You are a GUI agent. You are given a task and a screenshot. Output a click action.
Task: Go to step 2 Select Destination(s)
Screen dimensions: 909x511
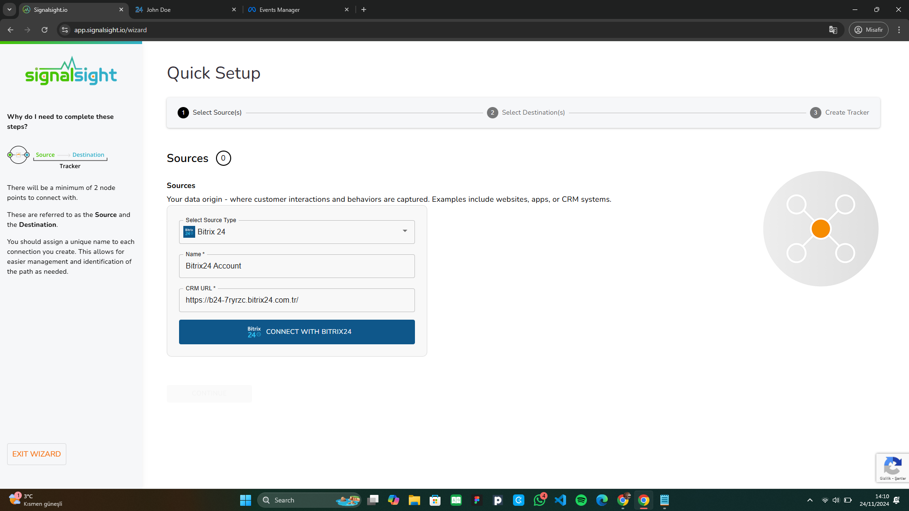click(526, 113)
